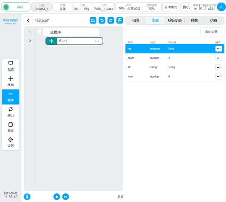226x202 pixels.
Task: Open the Settings (设置) sidebar page
Action: coord(10,142)
